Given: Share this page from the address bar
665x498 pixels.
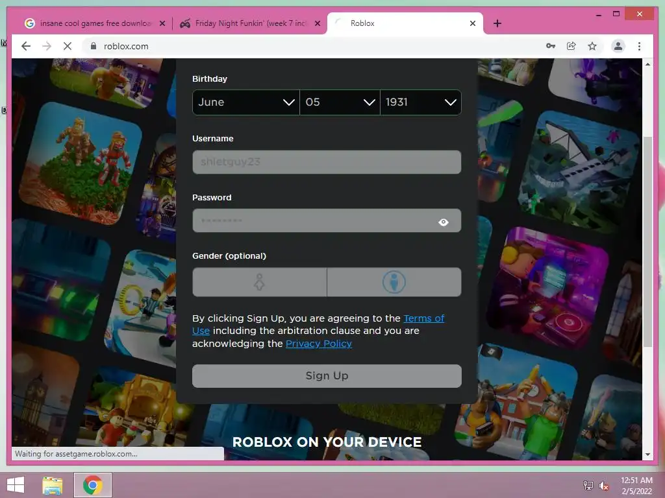Looking at the screenshot, I should [571, 46].
